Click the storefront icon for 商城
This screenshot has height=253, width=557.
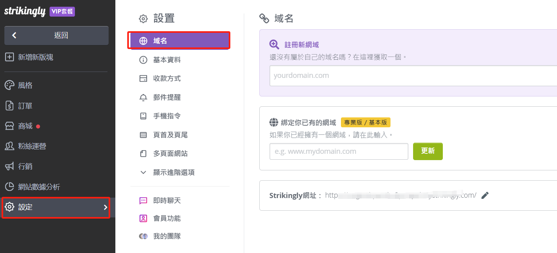coord(9,126)
